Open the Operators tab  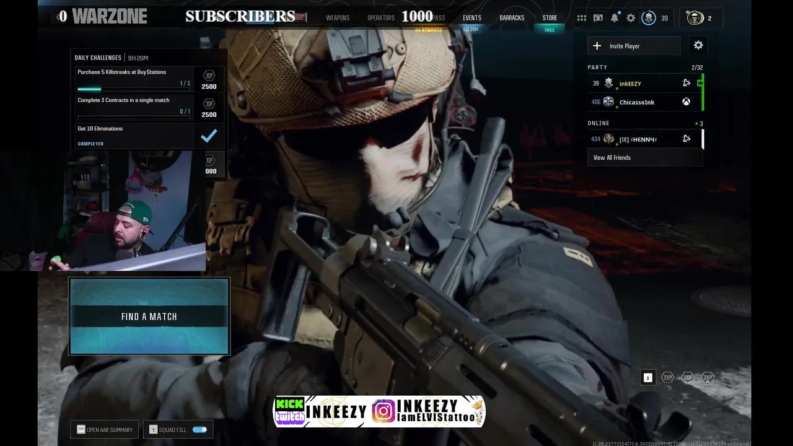[381, 18]
